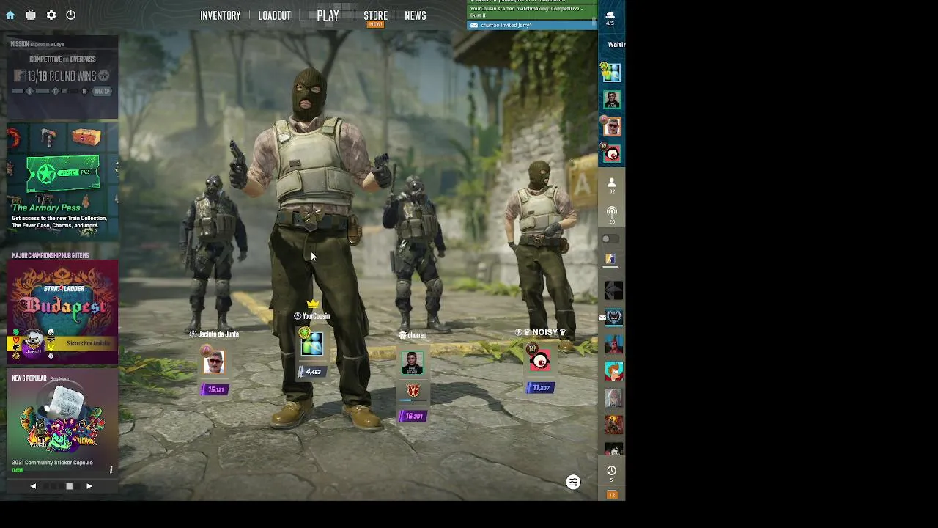Select Jacinto da Junta player name
This screenshot has height=528, width=938.
pyautogui.click(x=218, y=334)
